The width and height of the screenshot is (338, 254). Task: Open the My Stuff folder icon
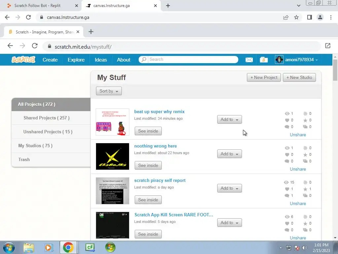pos(264,60)
